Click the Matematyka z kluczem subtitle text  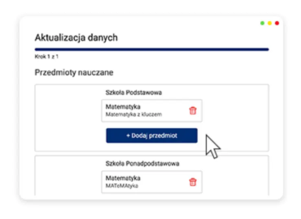133,114
